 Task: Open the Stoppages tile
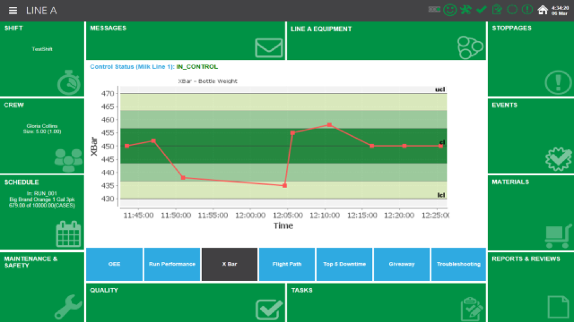[x=530, y=59]
